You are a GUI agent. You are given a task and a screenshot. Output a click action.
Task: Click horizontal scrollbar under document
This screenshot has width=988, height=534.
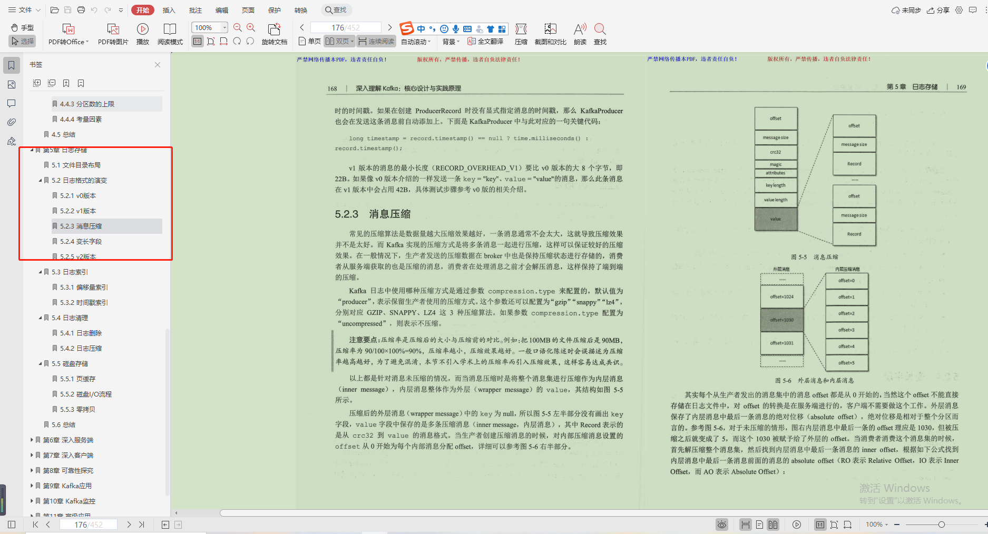pyautogui.click(x=603, y=513)
